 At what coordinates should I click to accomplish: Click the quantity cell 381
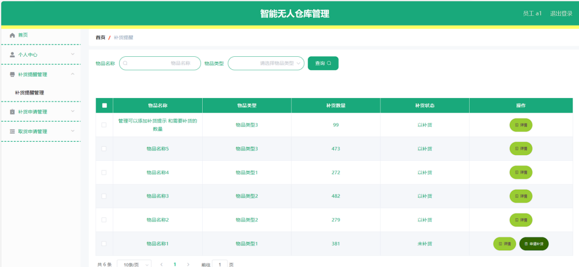(x=336, y=244)
